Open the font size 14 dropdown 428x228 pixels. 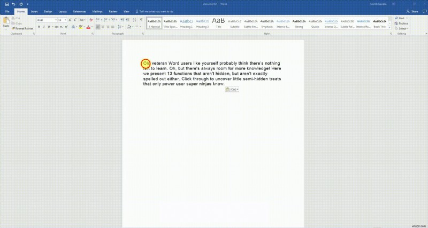tap(65, 20)
